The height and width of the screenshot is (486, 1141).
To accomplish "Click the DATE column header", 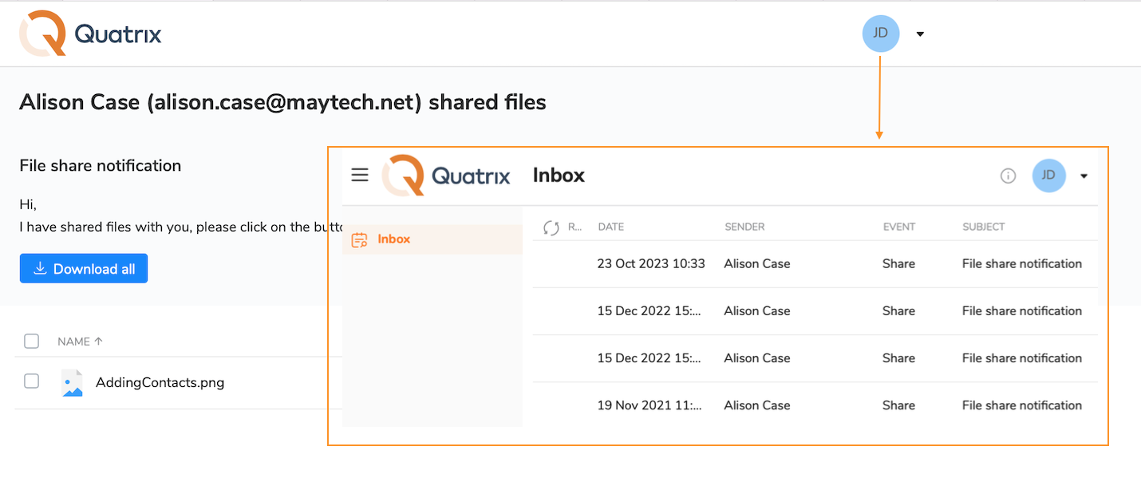I will point(610,227).
